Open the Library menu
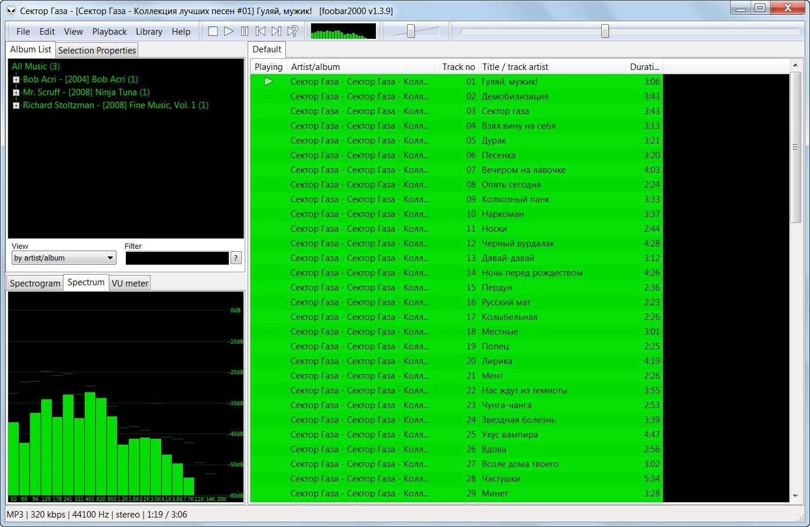The height and width of the screenshot is (527, 810). click(149, 32)
